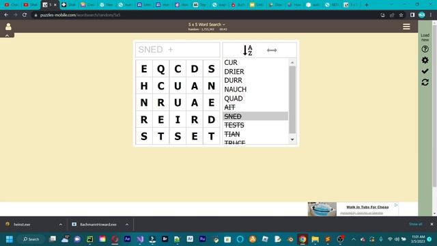The image size is (437, 246).
Task: Select the crossed-out word AIT
Action: coord(229,107)
